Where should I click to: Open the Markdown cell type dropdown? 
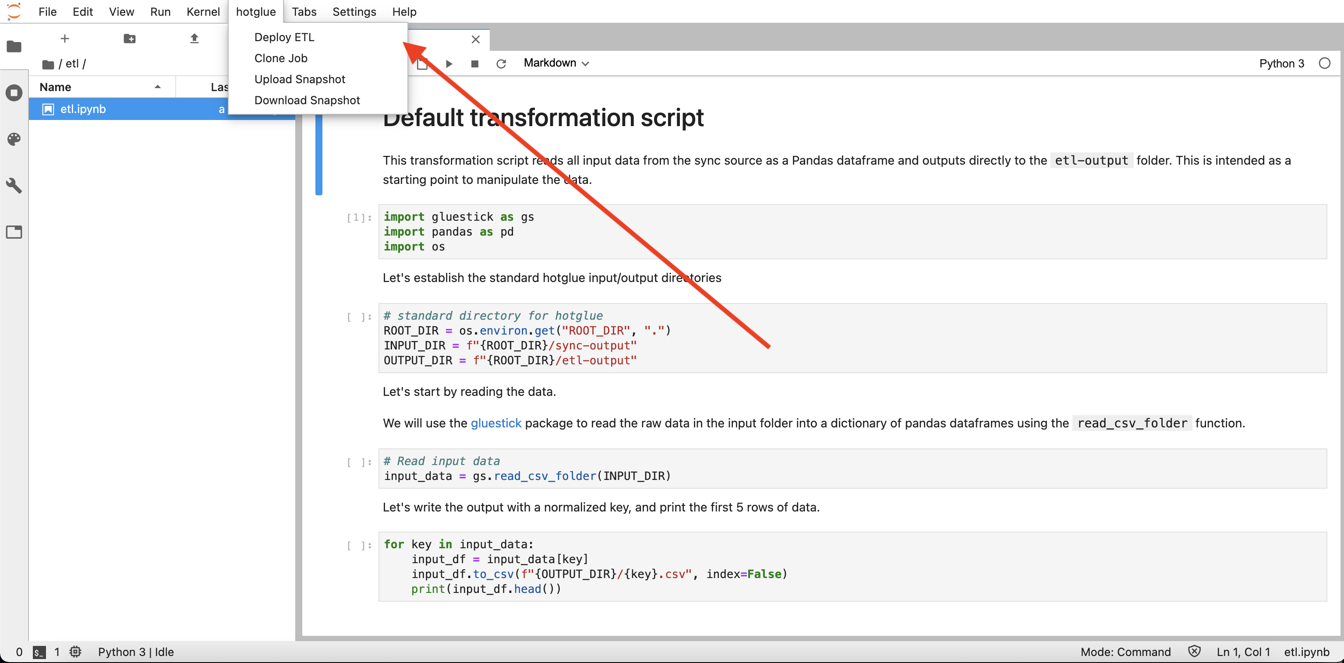pos(555,63)
